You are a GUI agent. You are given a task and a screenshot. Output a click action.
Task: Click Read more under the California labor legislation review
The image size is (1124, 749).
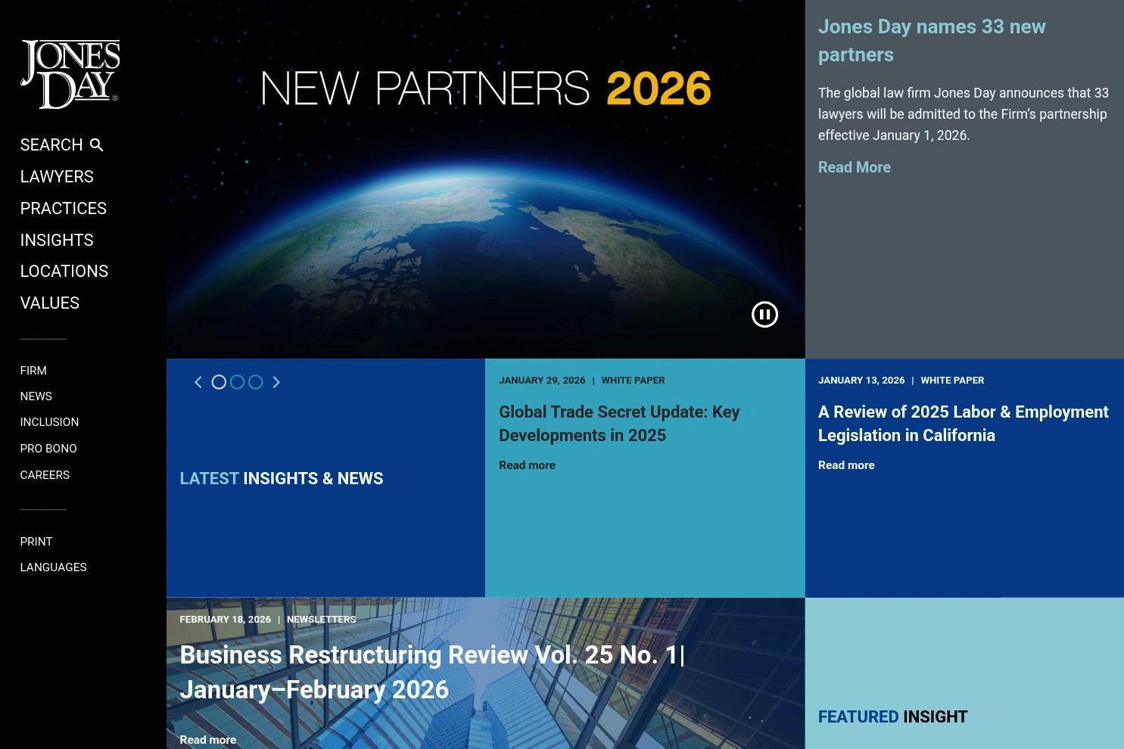[846, 465]
